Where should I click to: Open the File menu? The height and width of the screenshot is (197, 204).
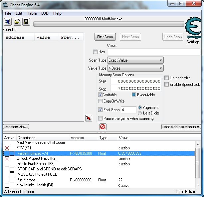click(8, 13)
